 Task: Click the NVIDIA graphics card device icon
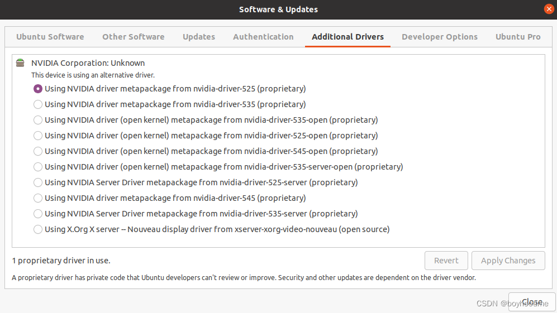(x=20, y=63)
